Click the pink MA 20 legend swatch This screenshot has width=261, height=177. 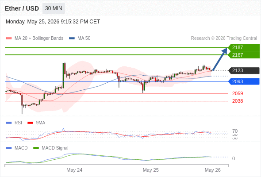click(x=9, y=38)
